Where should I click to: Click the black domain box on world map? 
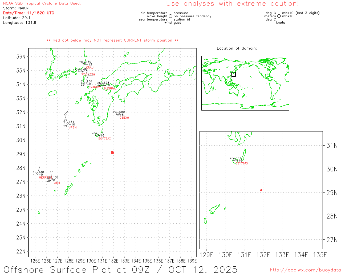234,74
